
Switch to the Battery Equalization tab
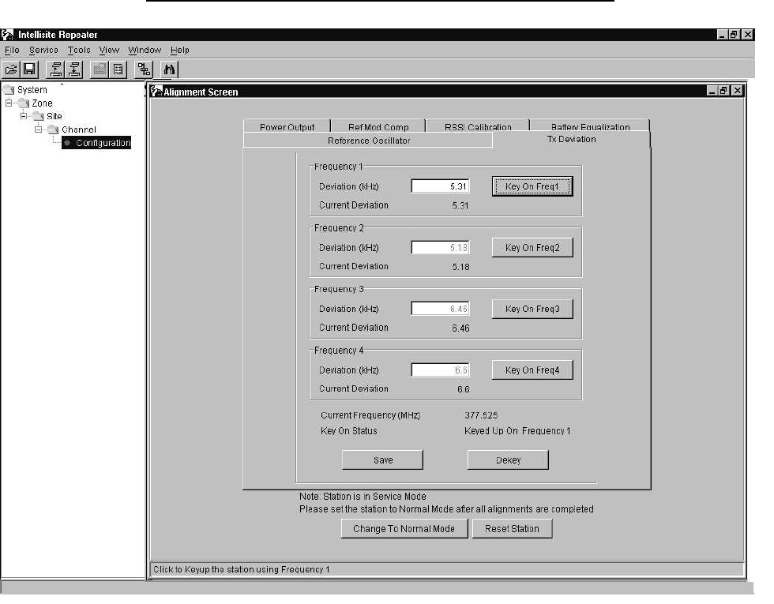pyautogui.click(x=590, y=126)
